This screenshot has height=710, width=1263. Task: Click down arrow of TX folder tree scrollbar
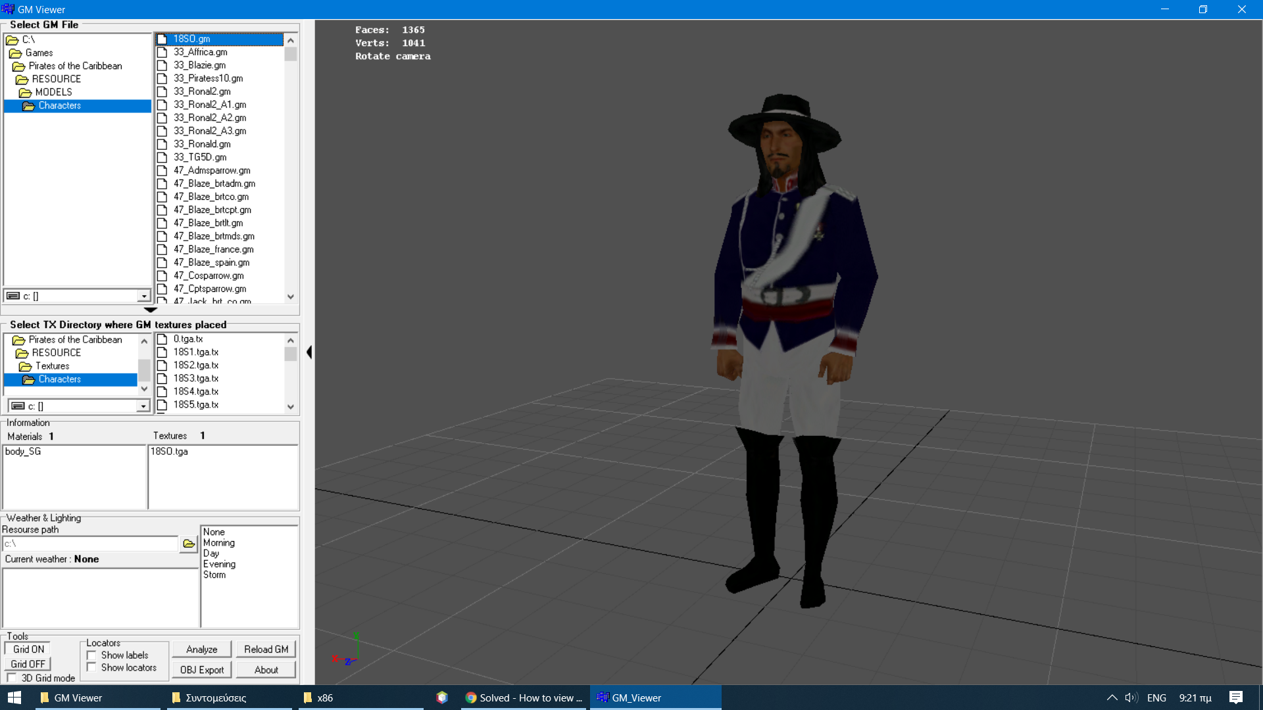pos(144,389)
